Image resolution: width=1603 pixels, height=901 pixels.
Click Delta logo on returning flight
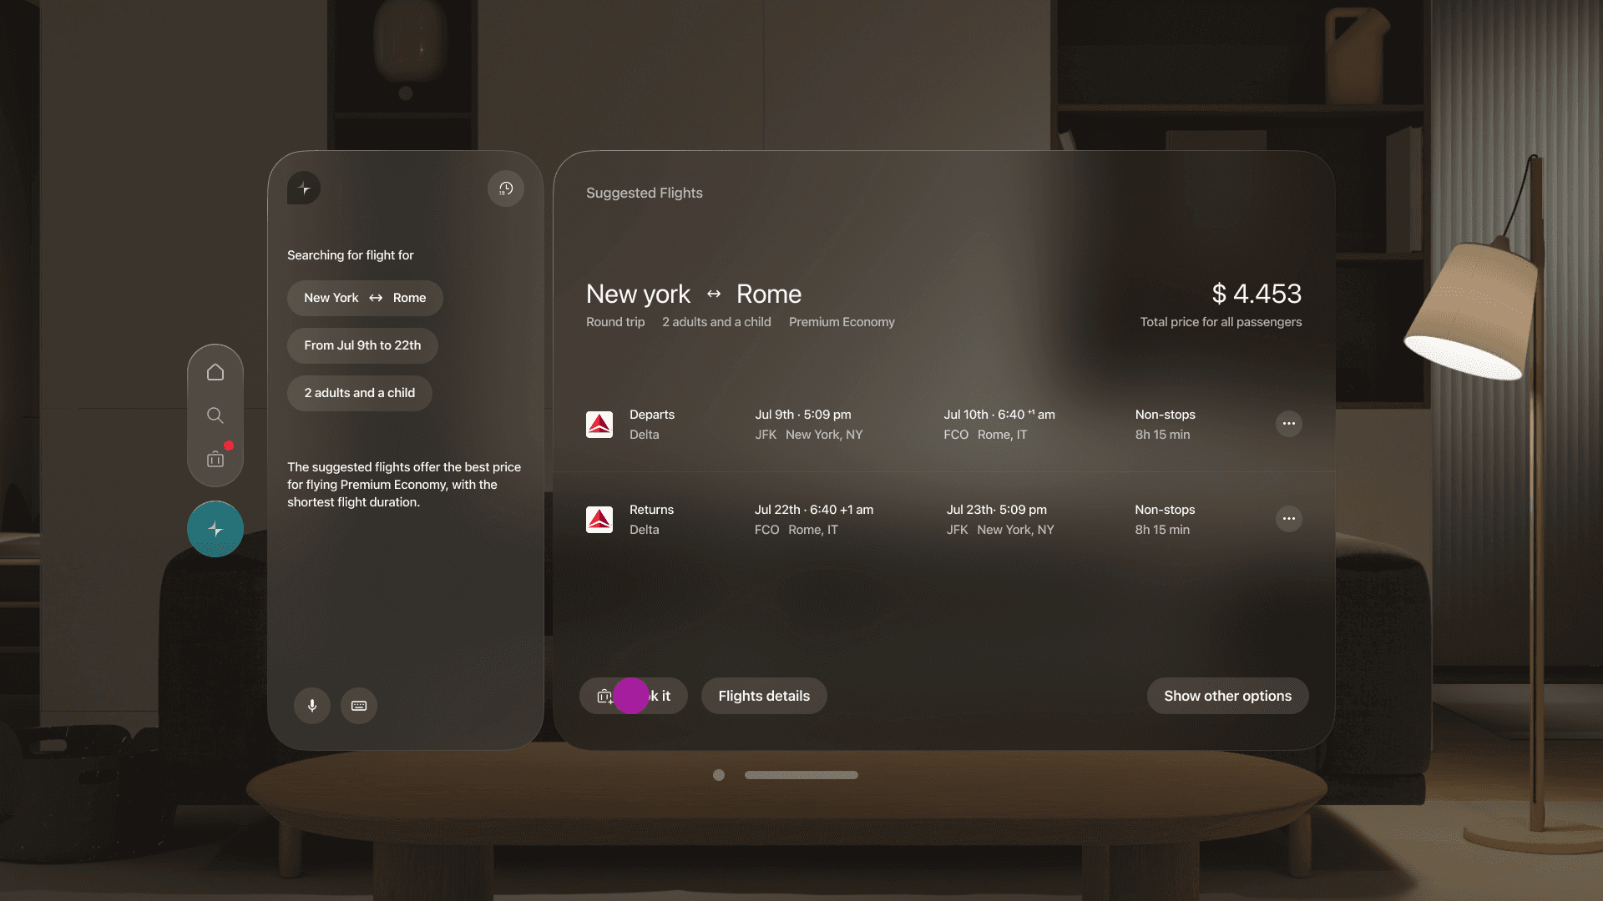click(x=599, y=520)
